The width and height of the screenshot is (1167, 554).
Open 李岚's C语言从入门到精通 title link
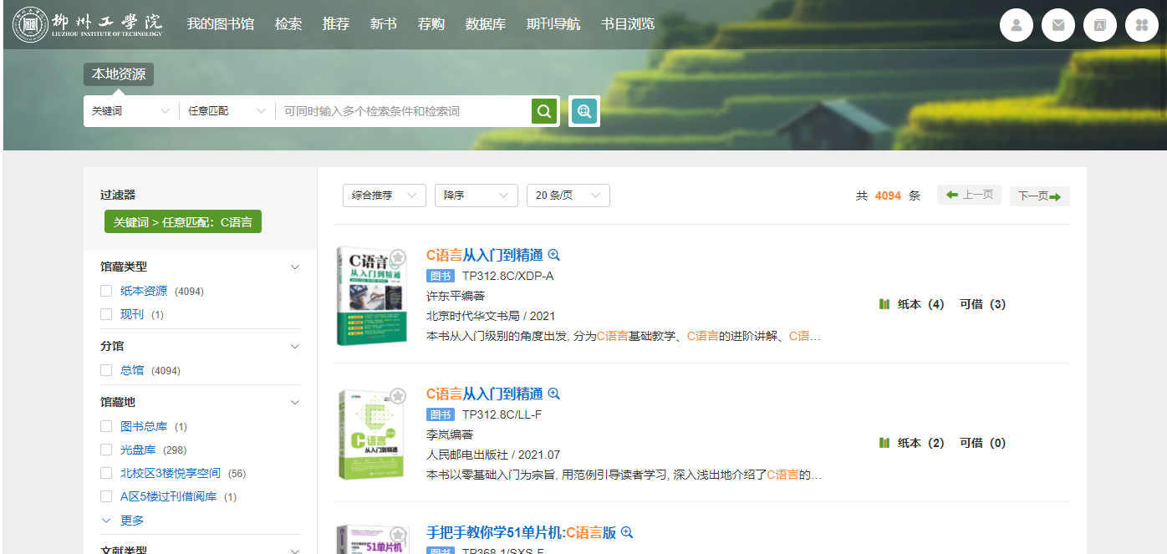[x=485, y=394]
